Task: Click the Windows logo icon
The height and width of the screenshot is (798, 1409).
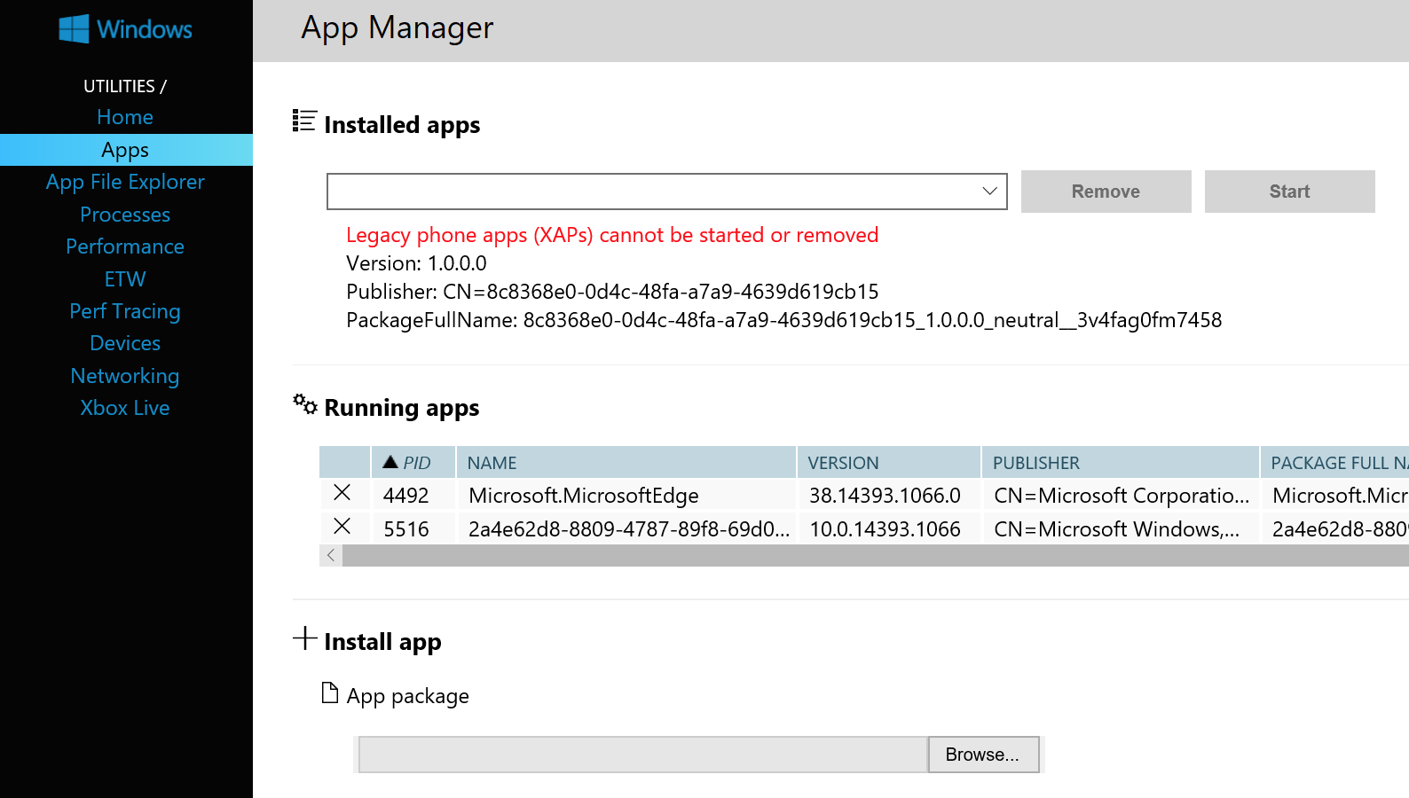Action: pos(74,29)
